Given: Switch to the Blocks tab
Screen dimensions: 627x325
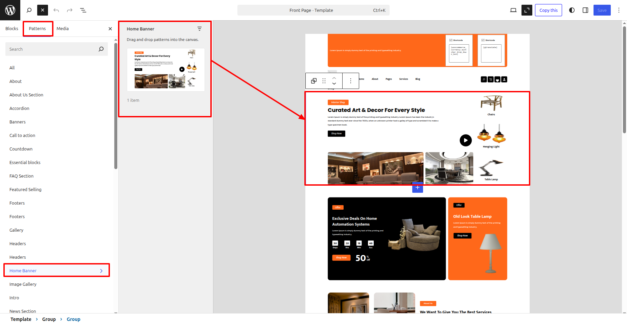Looking at the screenshot, I should click(12, 29).
